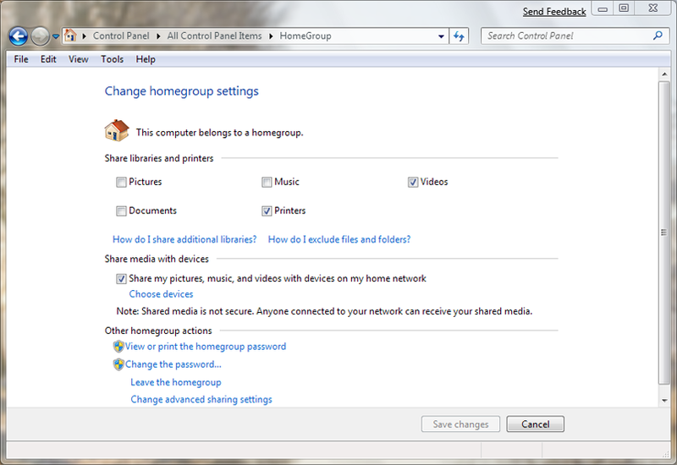Open the Help menu
677x465 pixels.
(x=146, y=59)
